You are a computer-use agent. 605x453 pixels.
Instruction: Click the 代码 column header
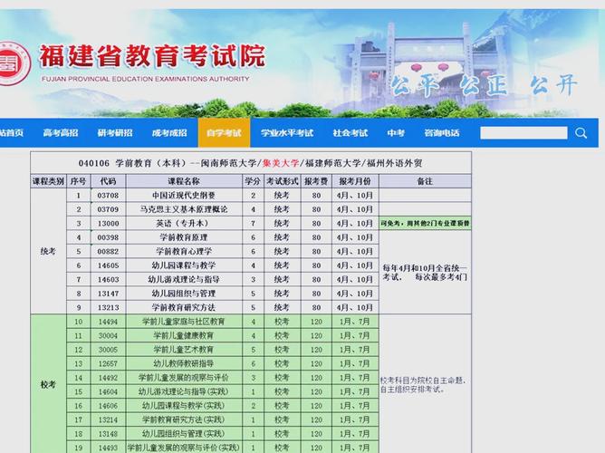pos(108,181)
